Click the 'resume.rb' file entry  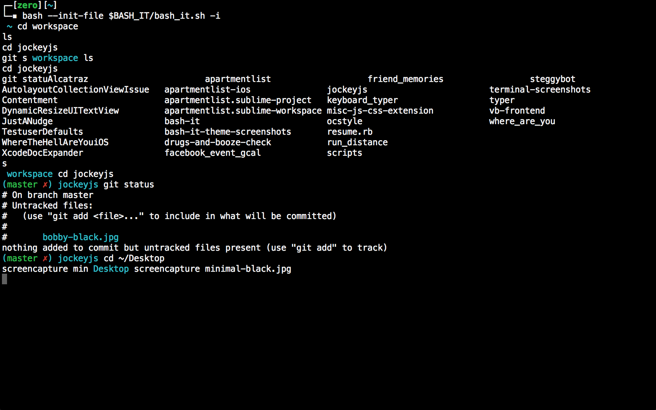pyautogui.click(x=349, y=132)
